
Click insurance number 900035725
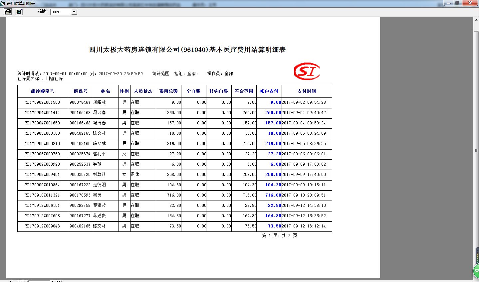click(80, 175)
